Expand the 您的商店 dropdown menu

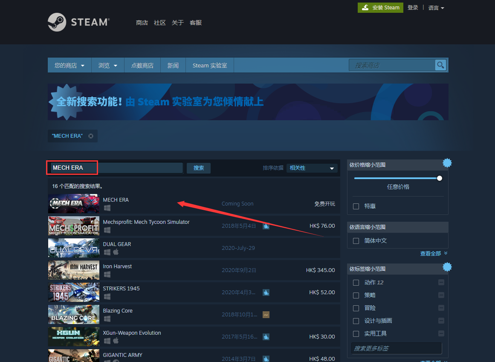tap(69, 65)
